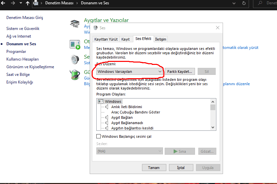This screenshot has height=184, width=277.
Task: Click the Power Options battery icon
Action: [75, 75]
